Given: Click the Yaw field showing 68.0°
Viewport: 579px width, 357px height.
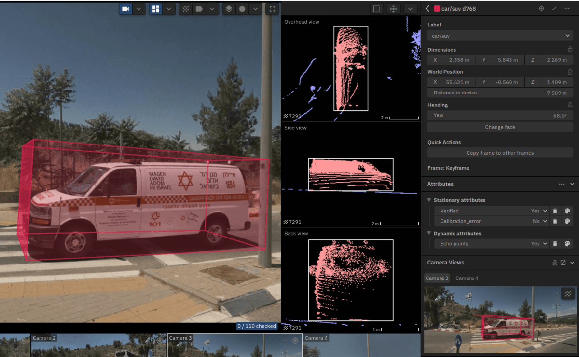Looking at the screenshot, I should coord(500,115).
